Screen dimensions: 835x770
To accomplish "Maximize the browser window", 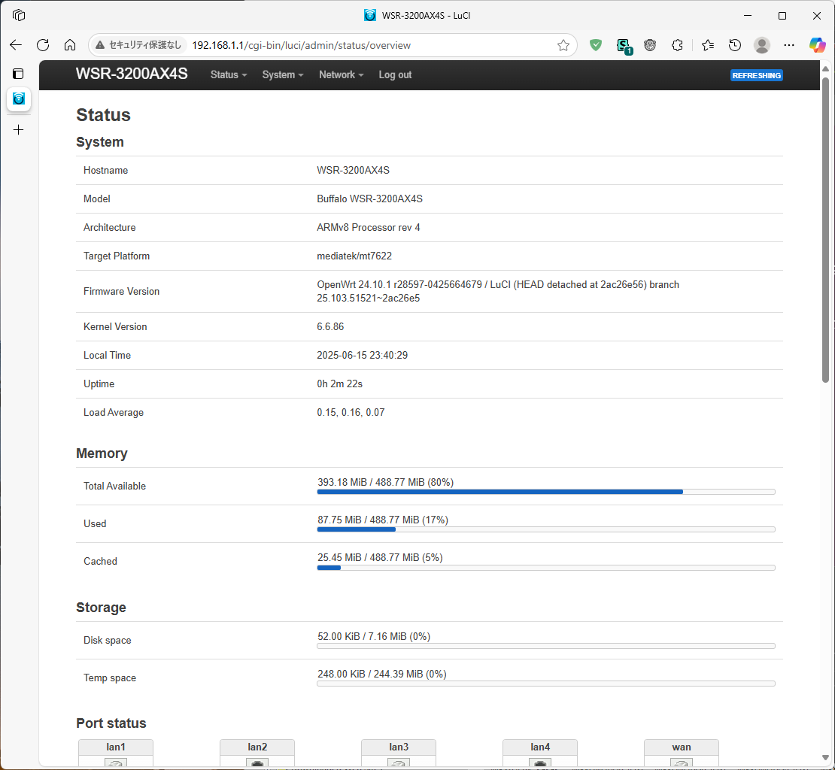I will coord(782,16).
